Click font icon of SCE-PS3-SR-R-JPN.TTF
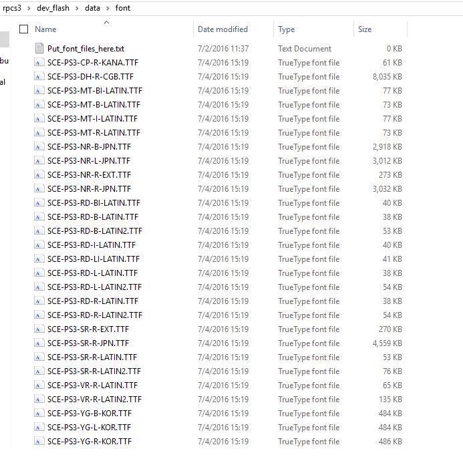 pos(39,343)
